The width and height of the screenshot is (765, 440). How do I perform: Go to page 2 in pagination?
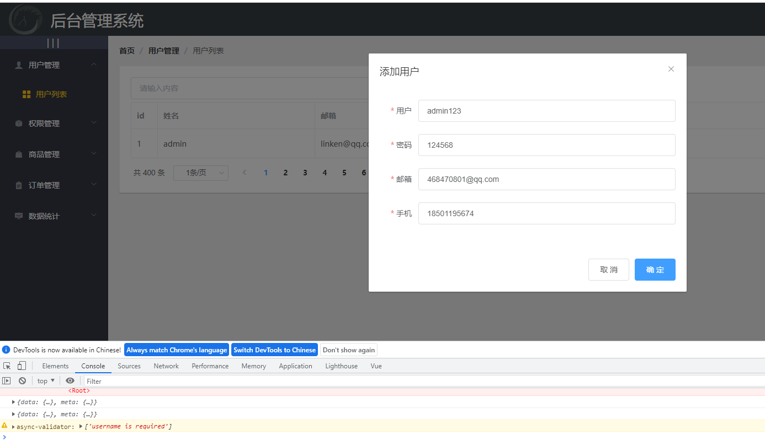pos(285,173)
